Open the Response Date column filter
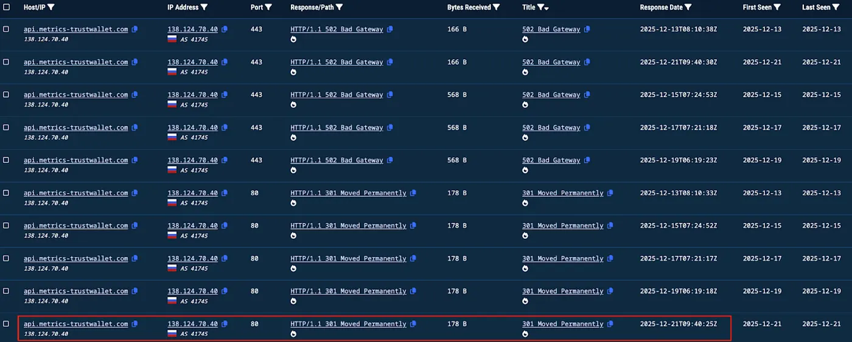Viewport: 852px width, 342px height. [x=688, y=7]
